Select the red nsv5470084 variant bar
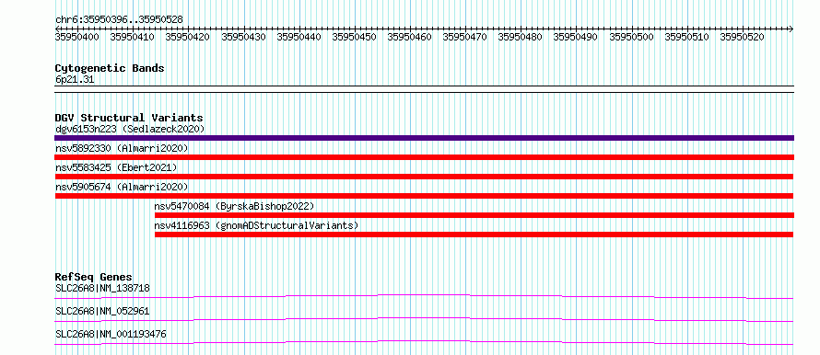Image resolution: width=820 pixels, height=355 pixels. [x=474, y=215]
